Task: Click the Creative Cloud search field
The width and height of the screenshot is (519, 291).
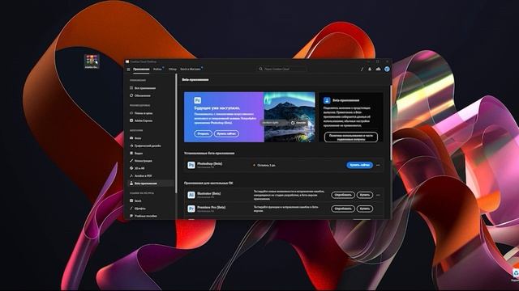Action: pyautogui.click(x=281, y=69)
